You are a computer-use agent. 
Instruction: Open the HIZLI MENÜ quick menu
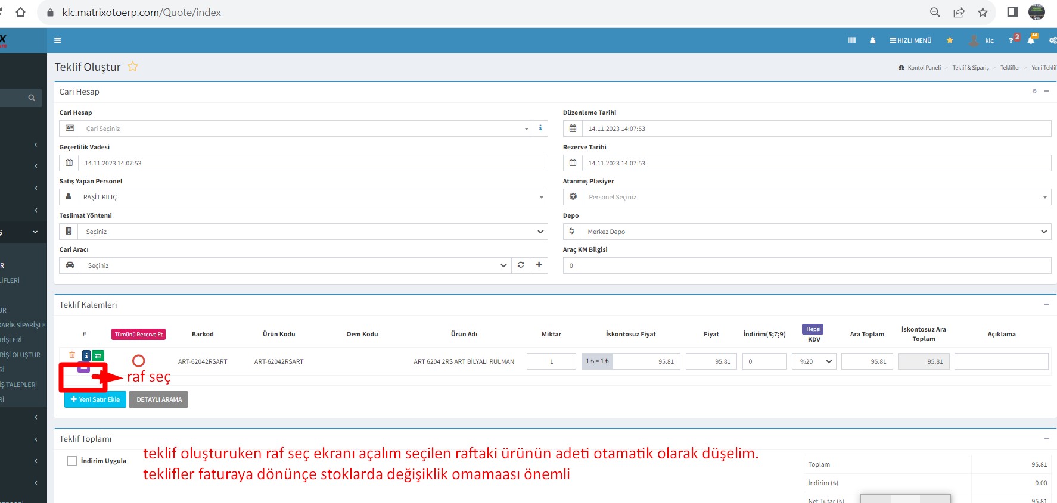coord(910,40)
